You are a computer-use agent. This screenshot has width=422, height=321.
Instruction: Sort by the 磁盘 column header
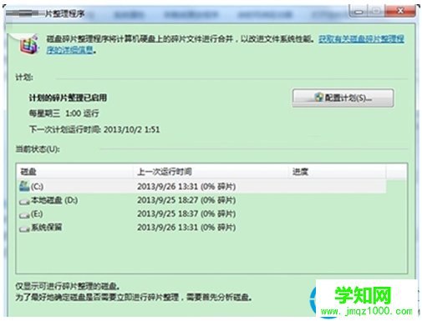75,172
